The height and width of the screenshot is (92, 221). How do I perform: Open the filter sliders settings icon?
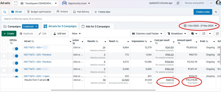click(216, 12)
